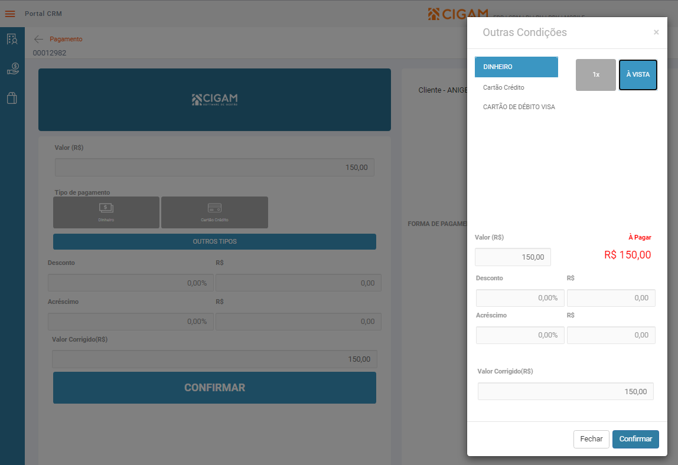
Task: Click the R$ 150,00 amount due
Action: [x=627, y=255]
